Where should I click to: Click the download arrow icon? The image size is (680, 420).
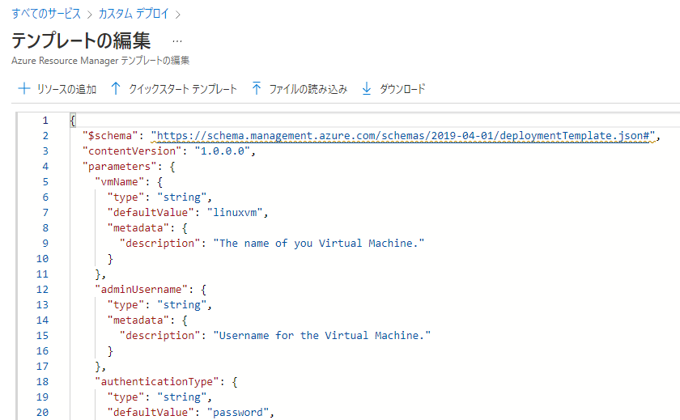(367, 88)
